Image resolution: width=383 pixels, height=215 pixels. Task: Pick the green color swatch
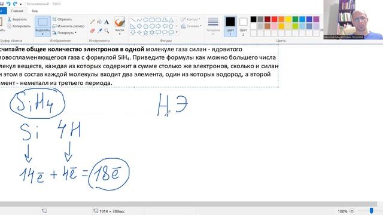295,19
